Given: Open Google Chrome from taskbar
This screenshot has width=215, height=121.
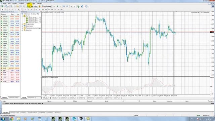Looking at the screenshot, I should pyautogui.click(x=12, y=119).
